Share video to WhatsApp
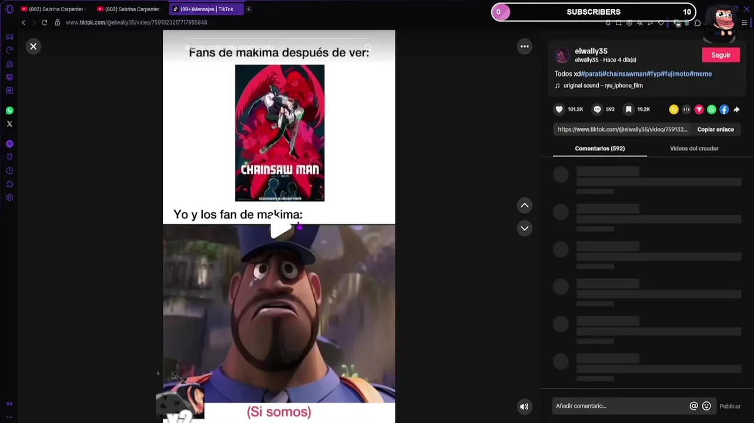The height and width of the screenshot is (423, 754). click(711, 109)
